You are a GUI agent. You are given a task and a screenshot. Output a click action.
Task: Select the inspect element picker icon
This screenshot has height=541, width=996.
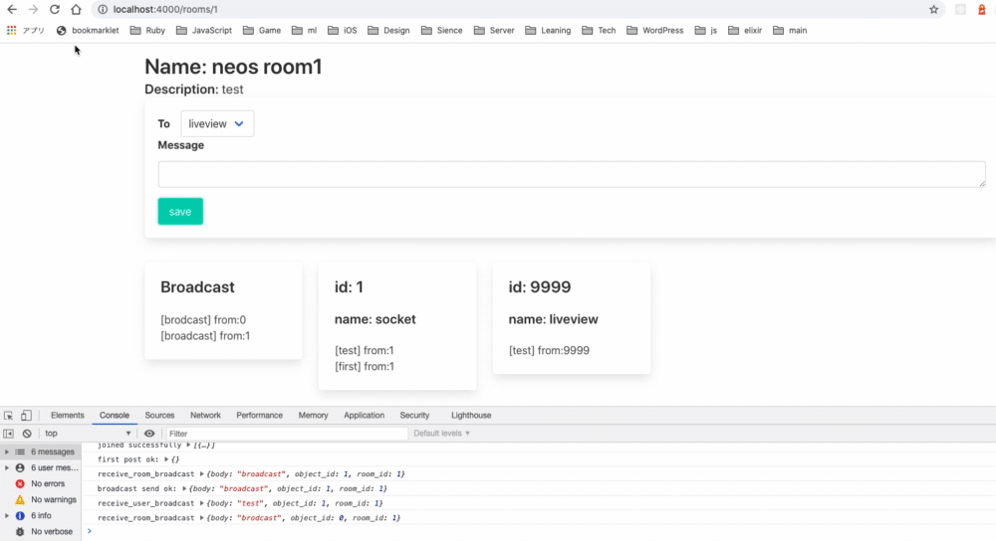(x=8, y=416)
